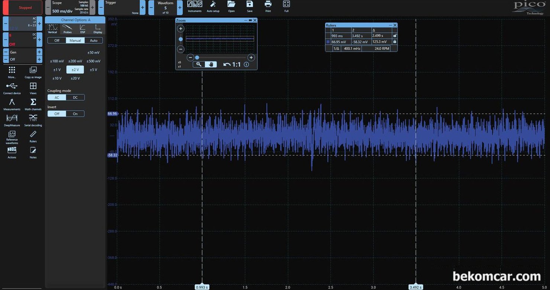The width and height of the screenshot is (550, 290).
Task: Open the DSP tab
Action: pos(82,29)
